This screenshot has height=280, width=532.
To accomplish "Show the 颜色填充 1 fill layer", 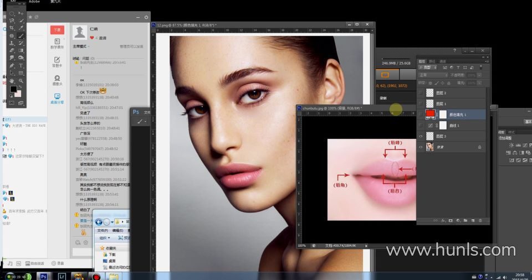I will coord(421,115).
